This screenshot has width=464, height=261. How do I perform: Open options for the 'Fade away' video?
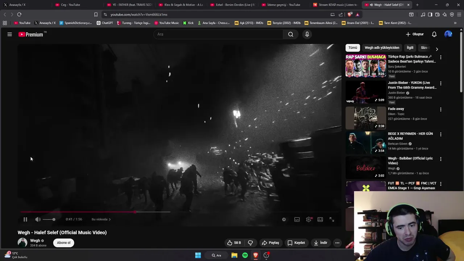[441, 109]
